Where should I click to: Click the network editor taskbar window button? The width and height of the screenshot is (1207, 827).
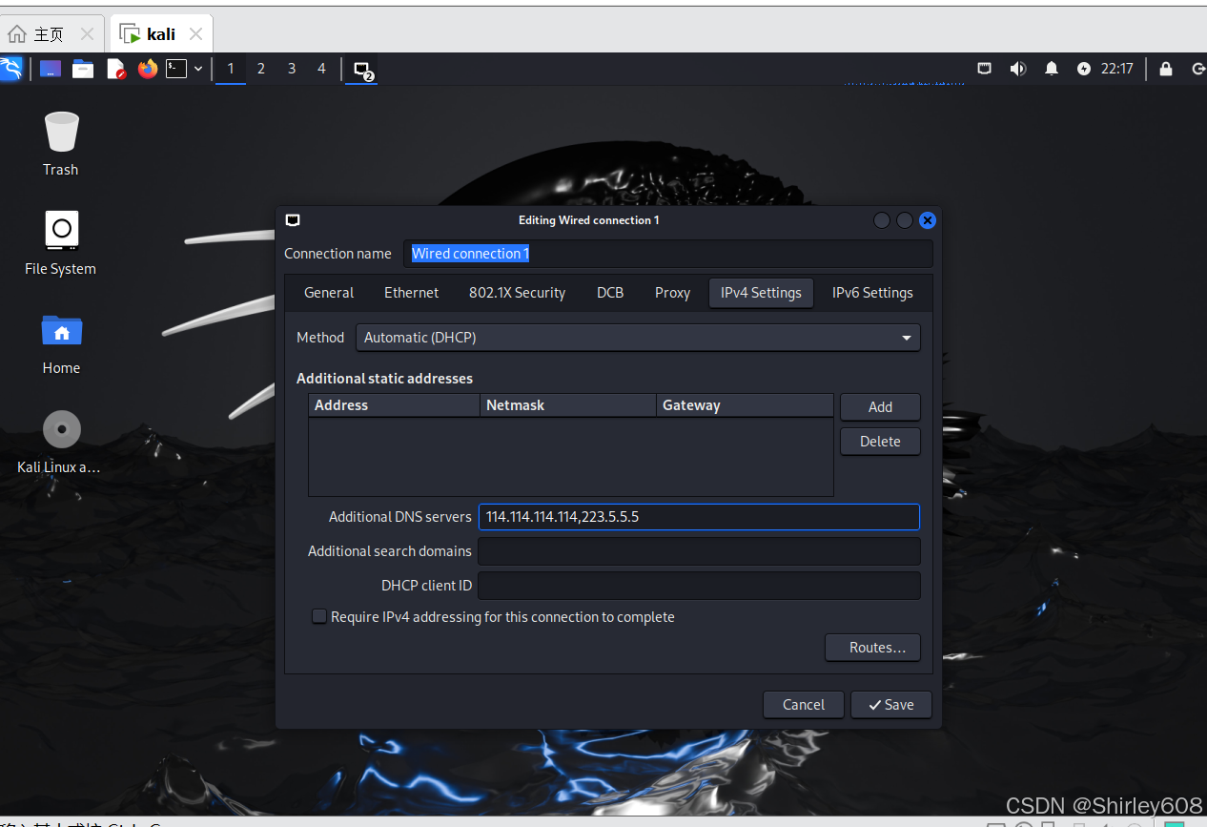362,70
